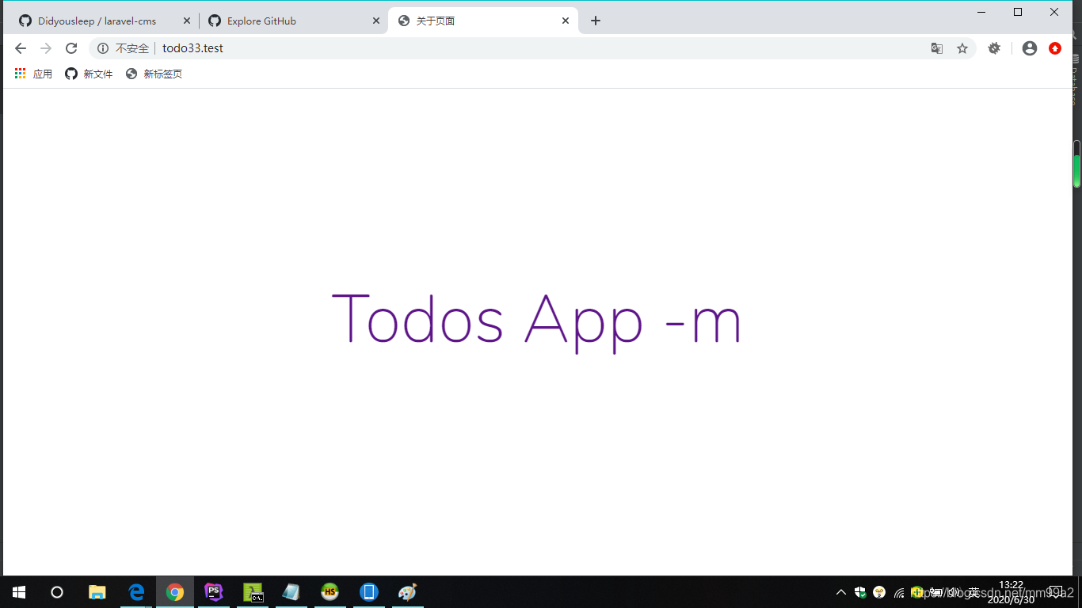Screen dimensions: 1082x608
Task: Open the Chrome profile avatar
Action: point(1030,48)
